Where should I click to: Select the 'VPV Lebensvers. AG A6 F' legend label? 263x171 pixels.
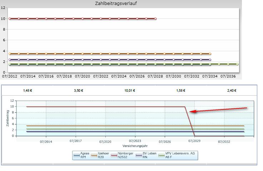[180, 155]
